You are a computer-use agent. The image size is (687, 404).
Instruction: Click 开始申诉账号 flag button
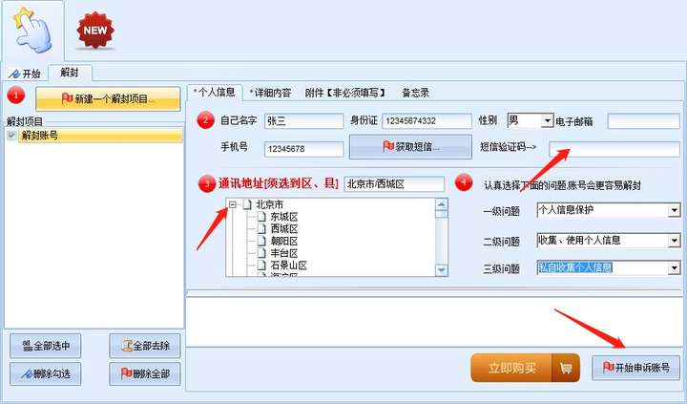635,368
